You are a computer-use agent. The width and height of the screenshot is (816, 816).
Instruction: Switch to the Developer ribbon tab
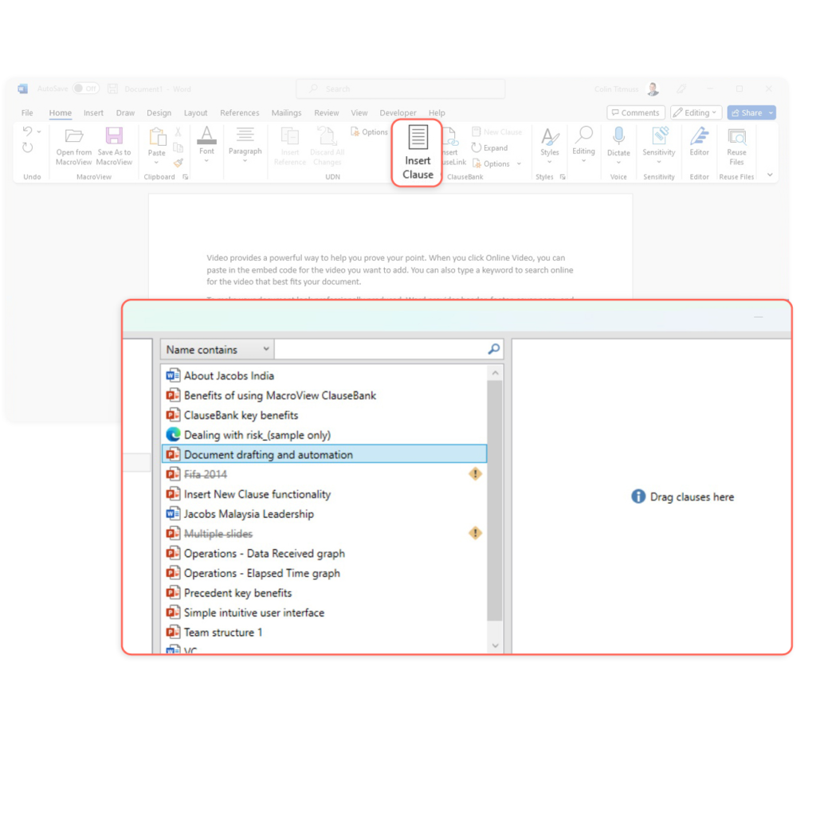point(398,113)
